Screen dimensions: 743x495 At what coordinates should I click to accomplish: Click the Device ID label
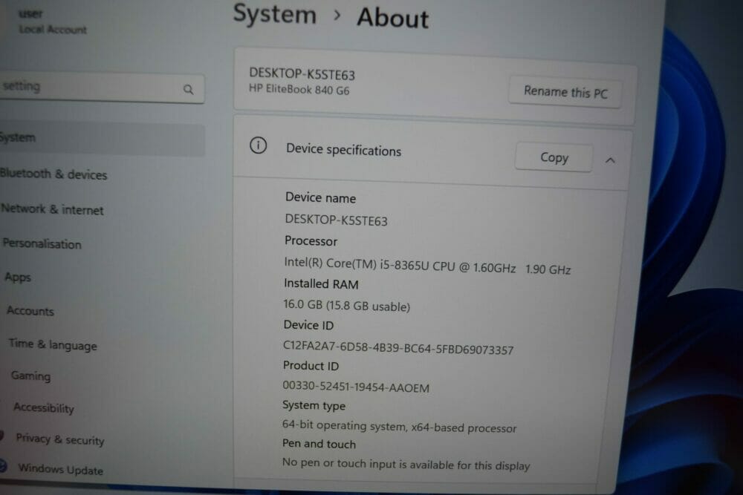coord(308,325)
